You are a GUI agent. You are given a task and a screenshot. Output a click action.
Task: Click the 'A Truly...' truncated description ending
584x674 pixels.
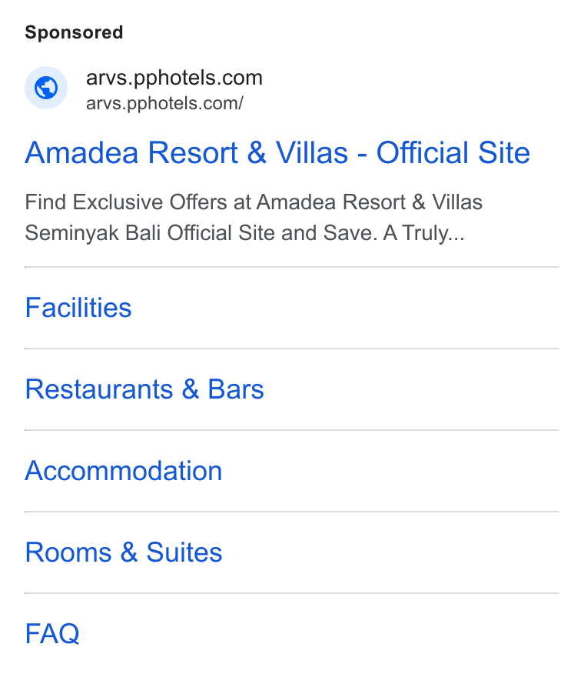tap(424, 233)
